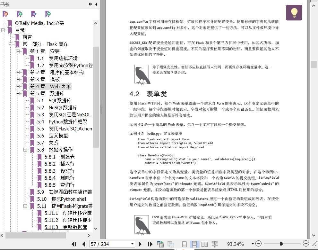Open bookmark 5.8.2 插入行
This screenshot has height=250, width=318.
click(60, 164)
